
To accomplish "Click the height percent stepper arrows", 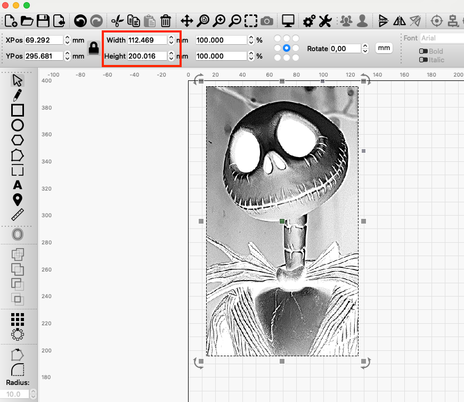I will click(251, 56).
